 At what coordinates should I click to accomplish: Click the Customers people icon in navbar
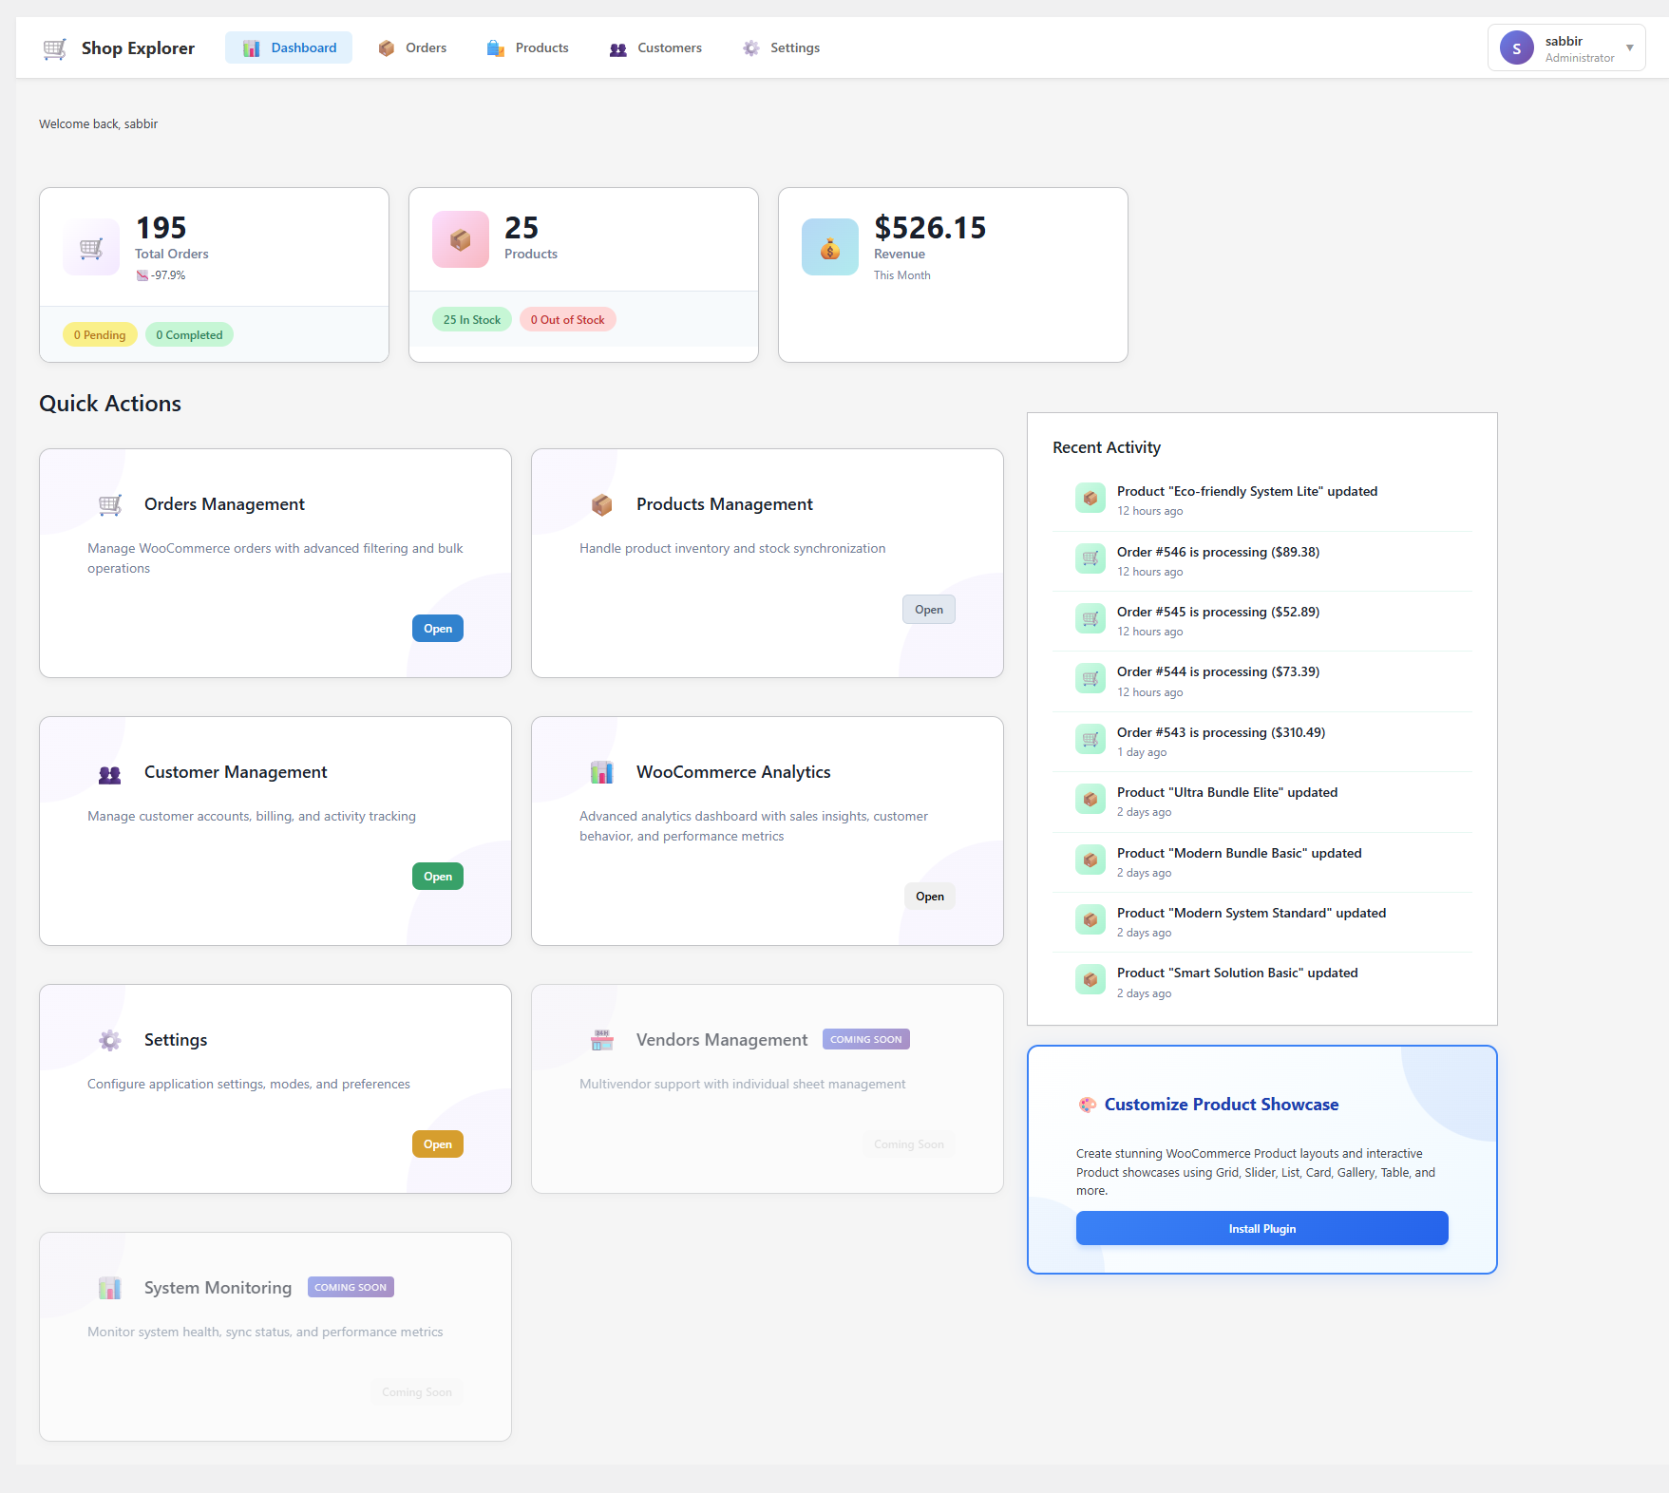[618, 49]
